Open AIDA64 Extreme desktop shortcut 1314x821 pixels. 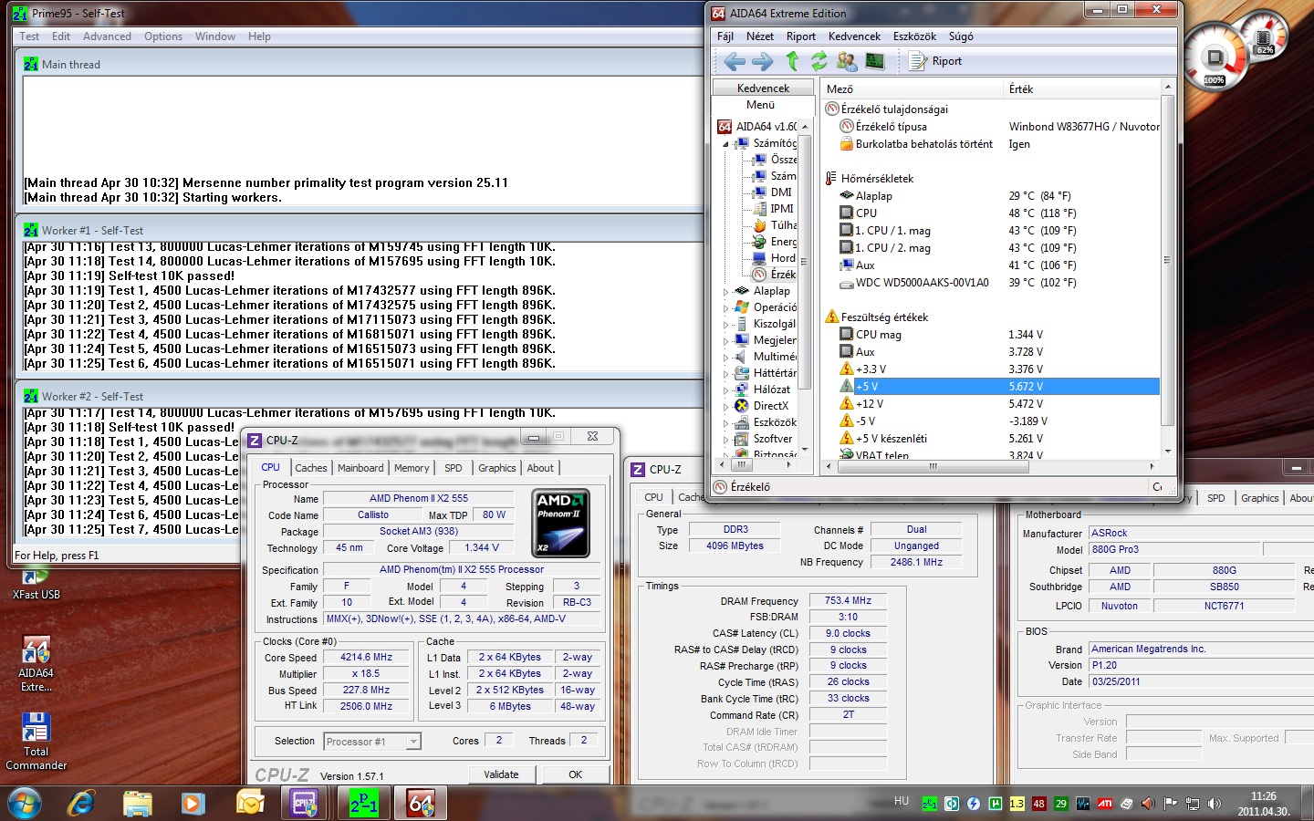[x=36, y=664]
